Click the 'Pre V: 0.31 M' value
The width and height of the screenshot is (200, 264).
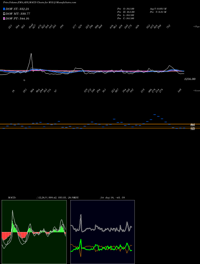(158, 12)
